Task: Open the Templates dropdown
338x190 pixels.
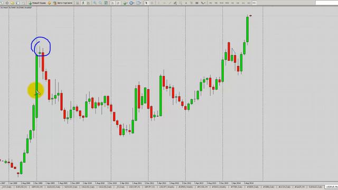Action: click(x=138, y=3)
